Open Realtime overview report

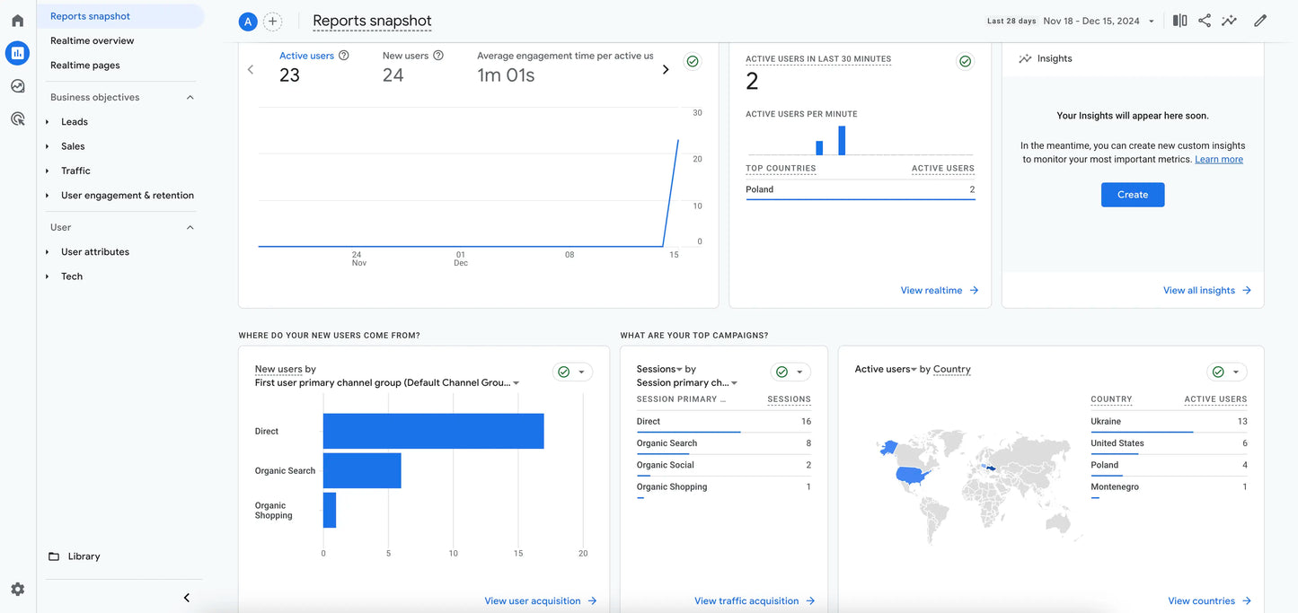coord(92,41)
